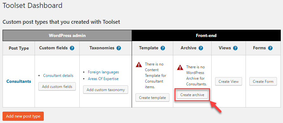Click Add custom taxonomy button

(x=106, y=90)
